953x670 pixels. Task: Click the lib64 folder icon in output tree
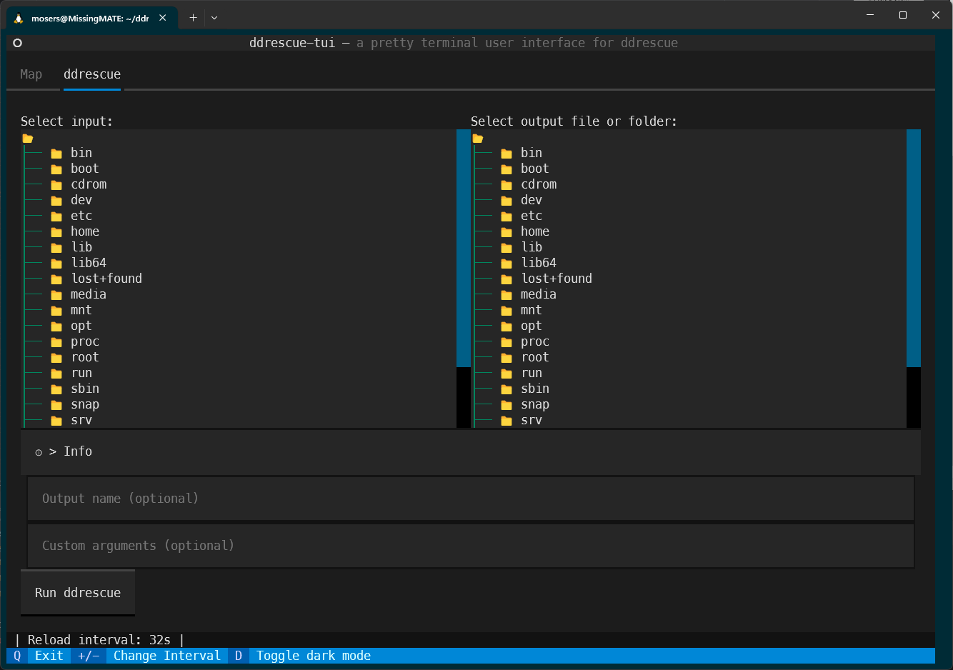pyautogui.click(x=507, y=264)
